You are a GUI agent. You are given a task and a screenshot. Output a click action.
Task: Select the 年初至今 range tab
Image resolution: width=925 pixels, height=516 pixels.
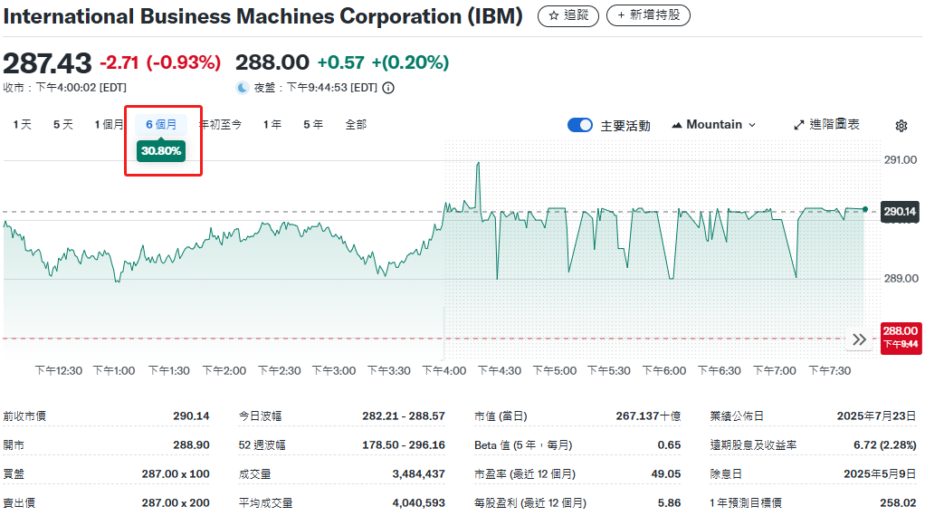(x=221, y=124)
